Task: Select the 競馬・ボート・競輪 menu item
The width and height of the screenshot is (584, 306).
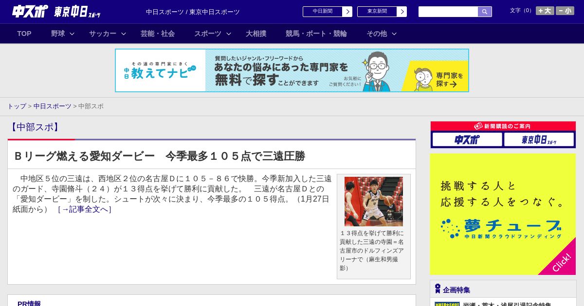Action: 316,34
